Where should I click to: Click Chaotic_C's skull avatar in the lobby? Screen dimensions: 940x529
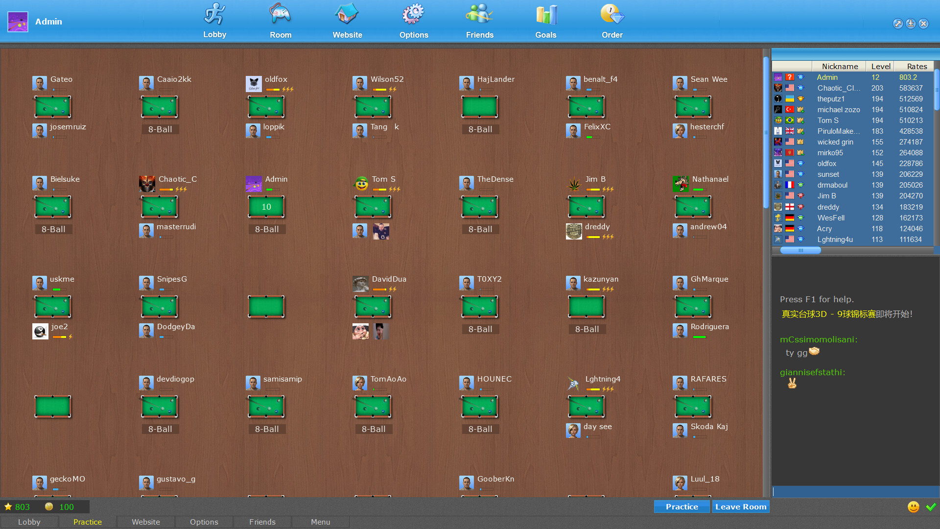click(147, 184)
